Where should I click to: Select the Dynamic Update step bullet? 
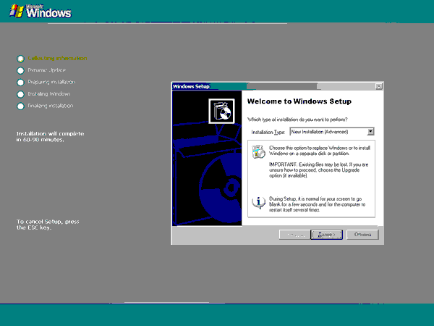[x=20, y=71]
